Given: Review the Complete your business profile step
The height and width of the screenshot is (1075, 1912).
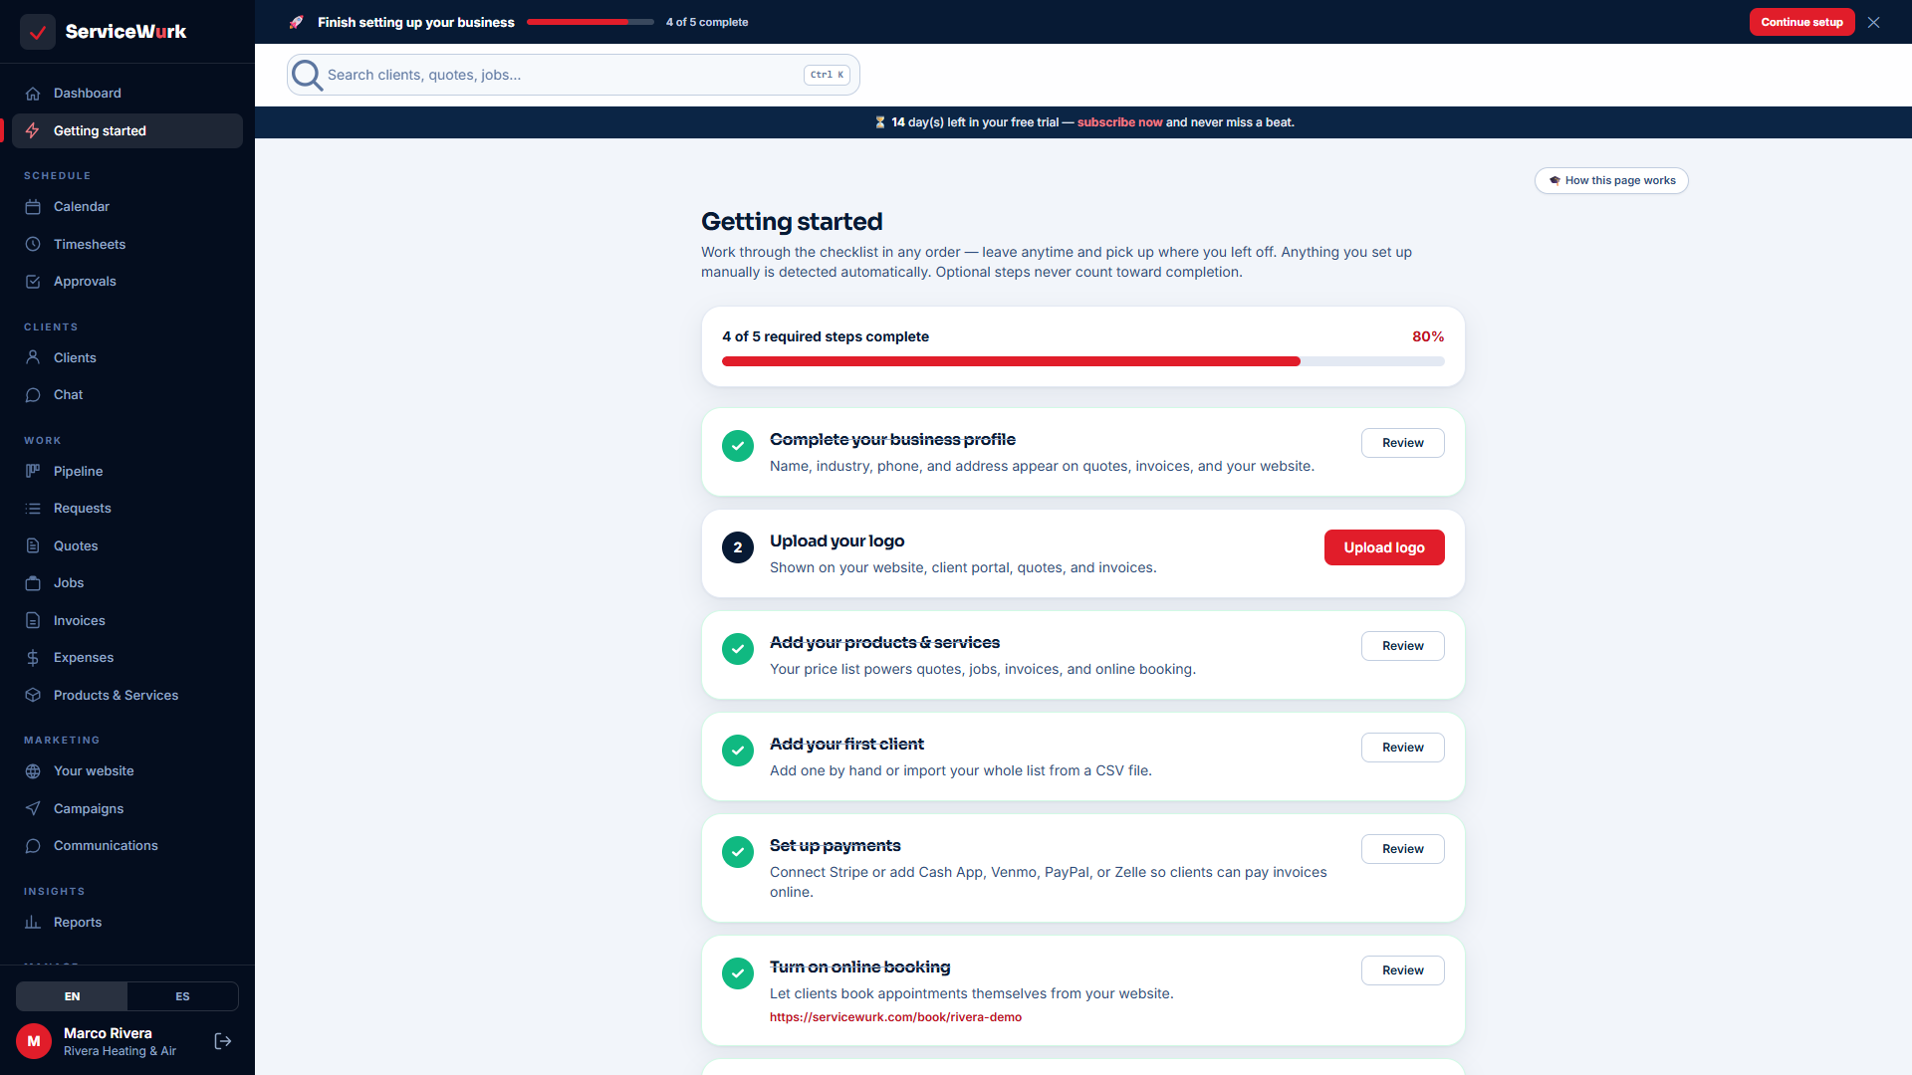Looking at the screenshot, I should click(1402, 443).
